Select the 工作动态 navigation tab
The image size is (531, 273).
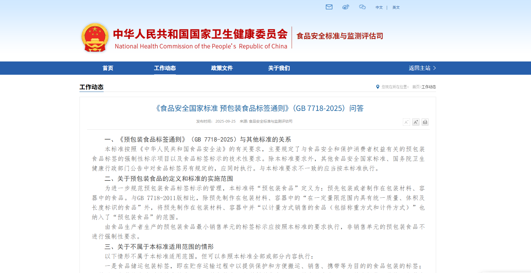pos(165,68)
